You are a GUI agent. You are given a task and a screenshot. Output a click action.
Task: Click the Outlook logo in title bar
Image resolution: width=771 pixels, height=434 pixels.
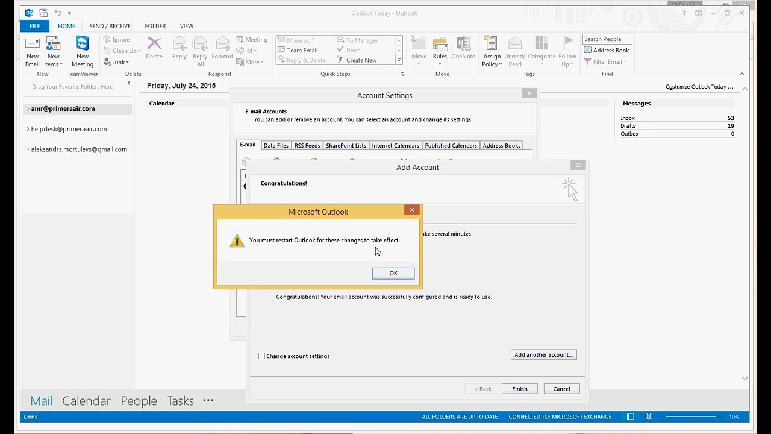[x=29, y=13]
